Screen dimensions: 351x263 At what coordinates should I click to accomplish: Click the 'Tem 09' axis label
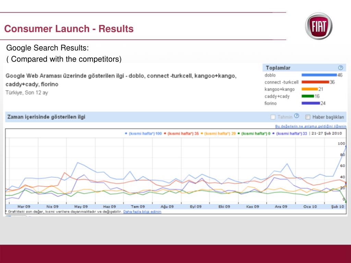pyautogui.click(x=138, y=206)
